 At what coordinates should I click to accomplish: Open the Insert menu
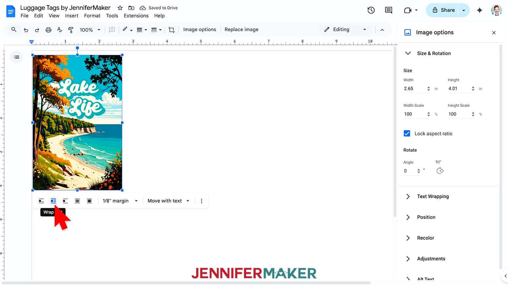[71, 16]
